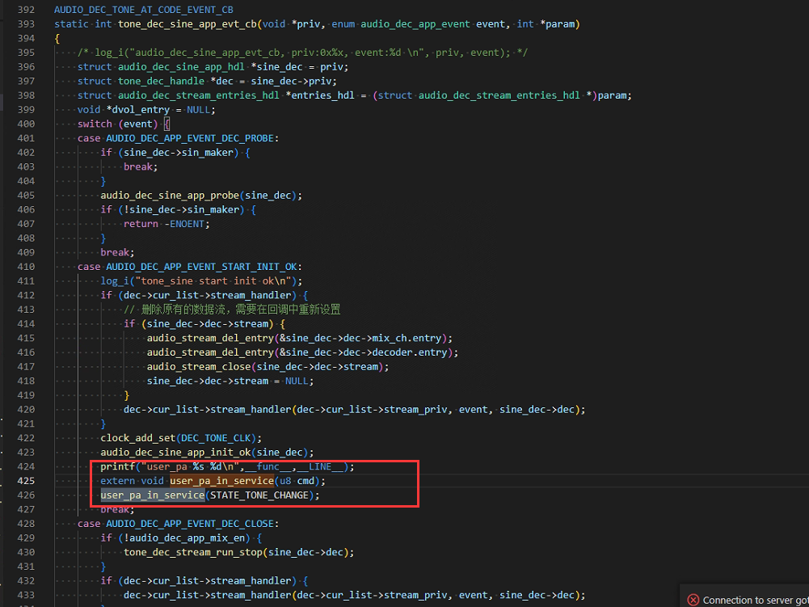
Task: Click line number 431 in the gutter
Action: [26, 567]
